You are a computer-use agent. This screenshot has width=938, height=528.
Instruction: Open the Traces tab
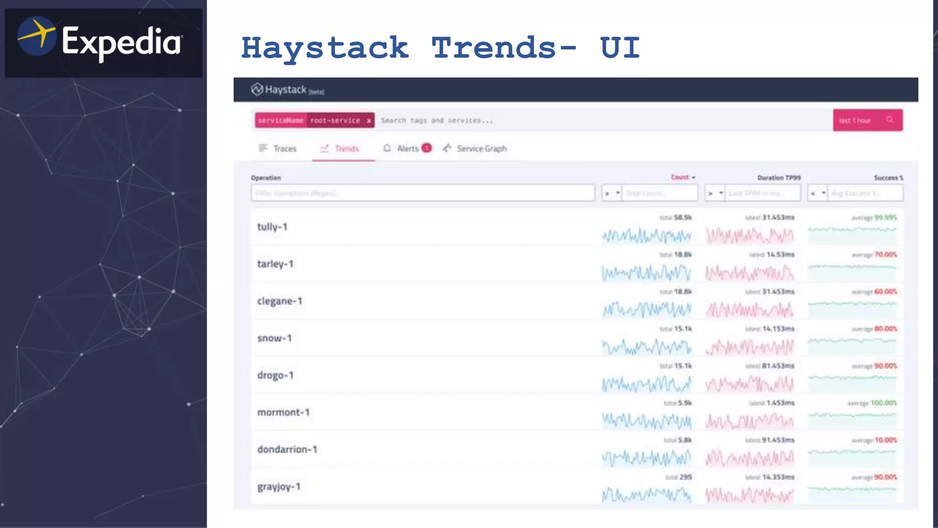[284, 148]
